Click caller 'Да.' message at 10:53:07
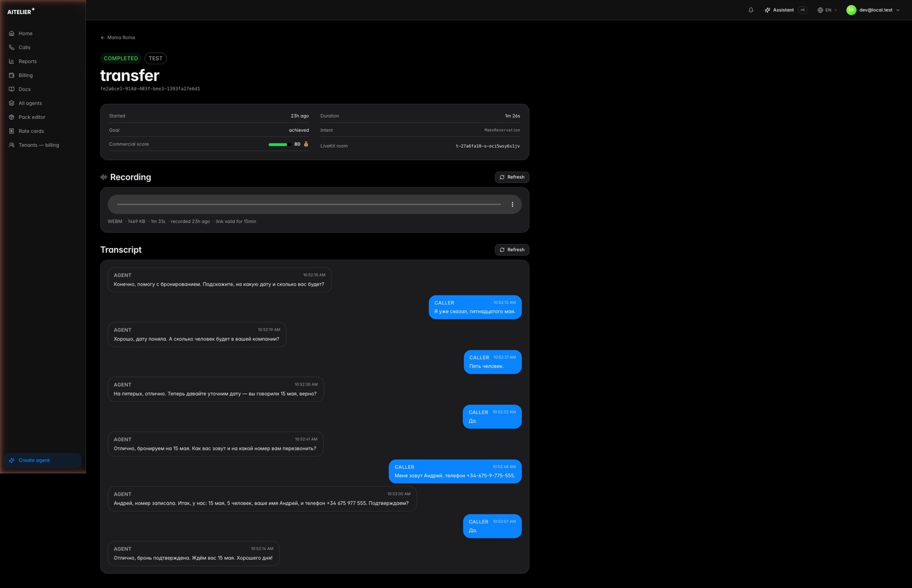The image size is (912, 588). click(492, 526)
